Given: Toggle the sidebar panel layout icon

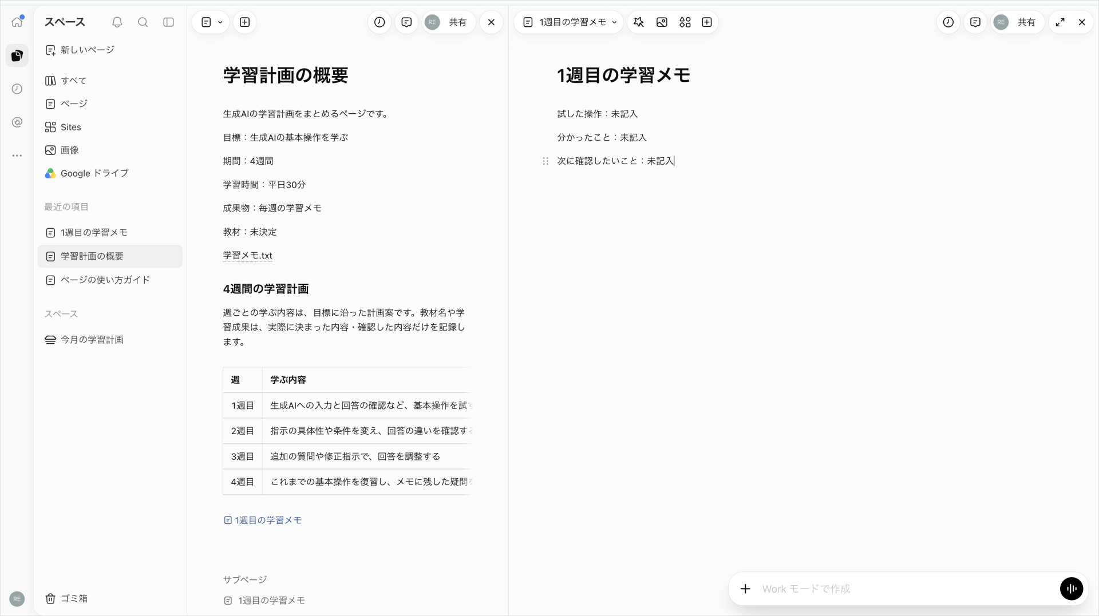Looking at the screenshot, I should point(169,22).
